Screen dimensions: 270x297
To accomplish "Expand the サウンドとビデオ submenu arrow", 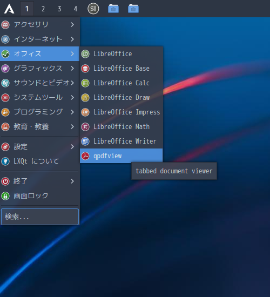I will click(72, 83).
